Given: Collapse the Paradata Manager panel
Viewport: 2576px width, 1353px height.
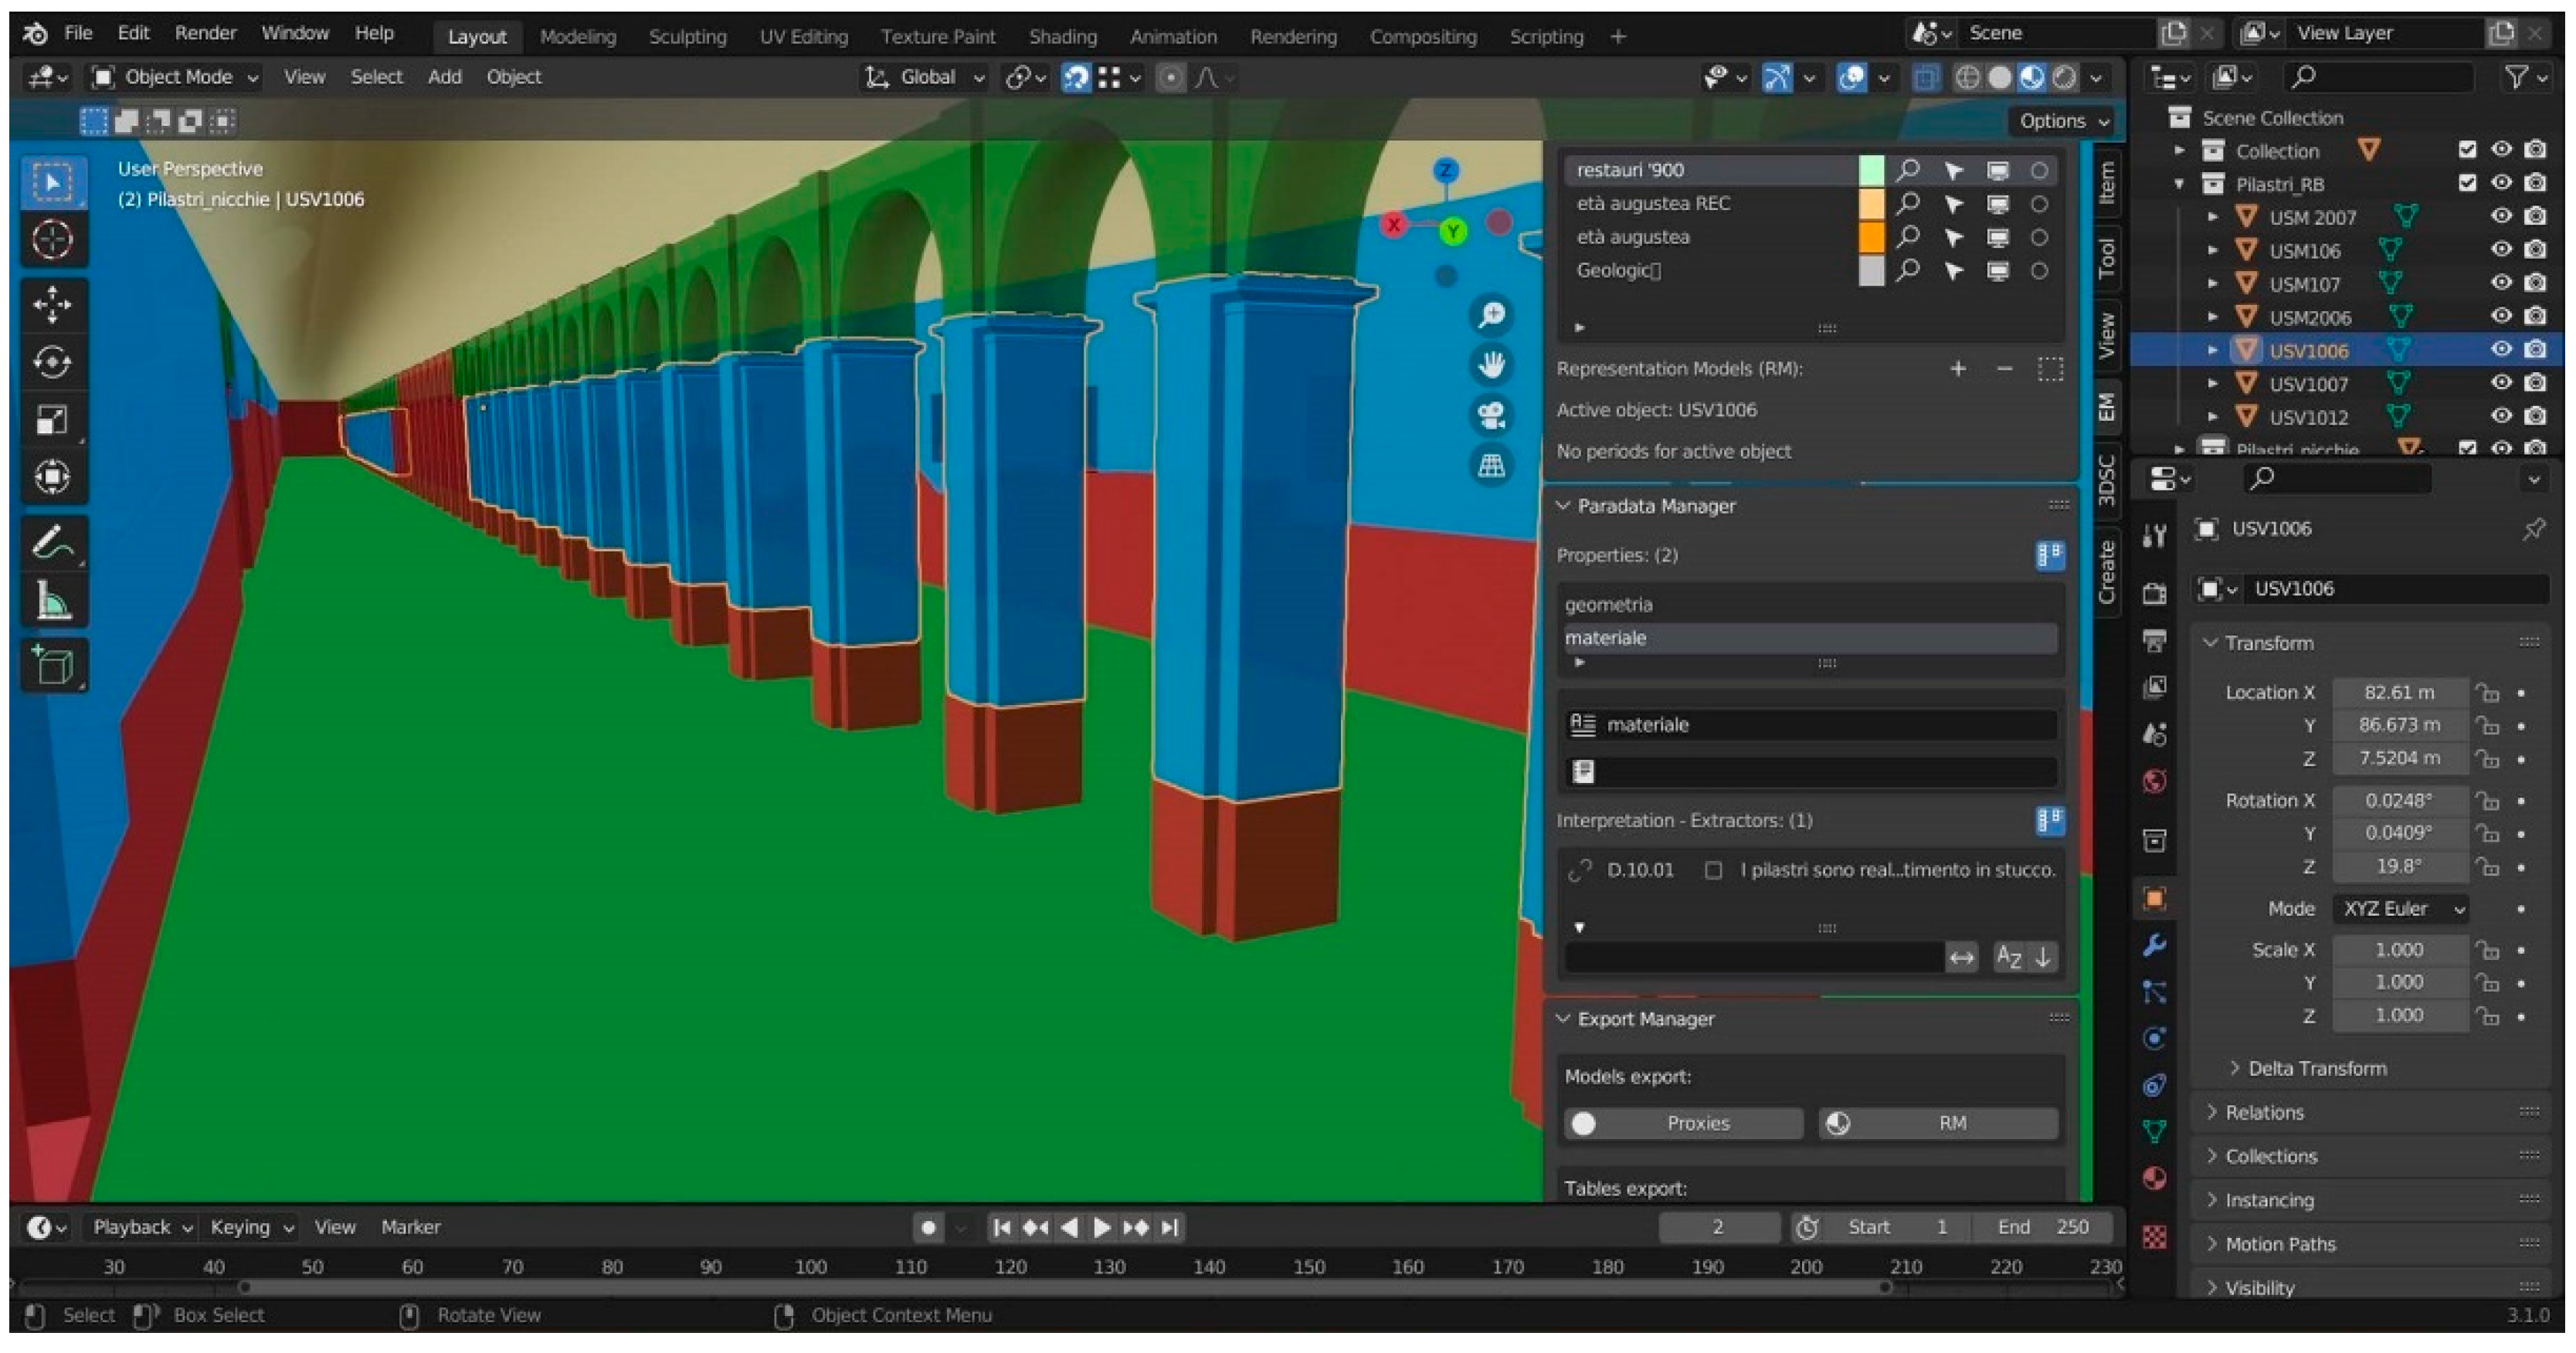Looking at the screenshot, I should pyautogui.click(x=1655, y=506).
